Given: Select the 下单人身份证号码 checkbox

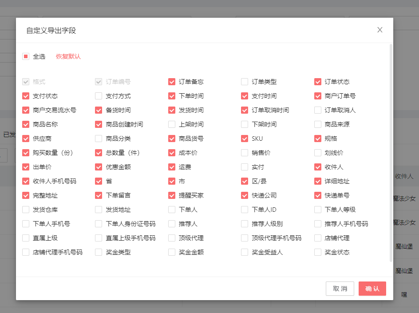Looking at the screenshot, I should (99, 224).
